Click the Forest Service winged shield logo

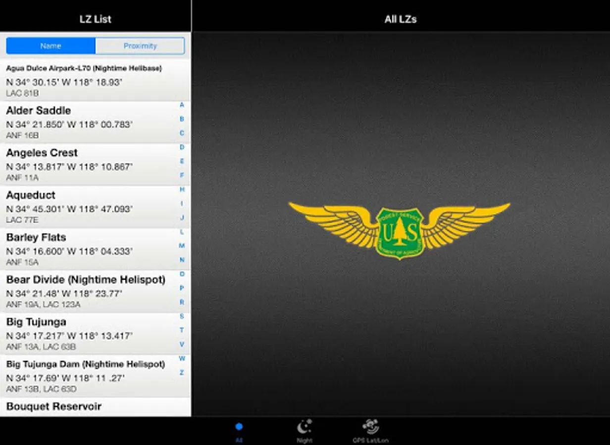coord(399,230)
